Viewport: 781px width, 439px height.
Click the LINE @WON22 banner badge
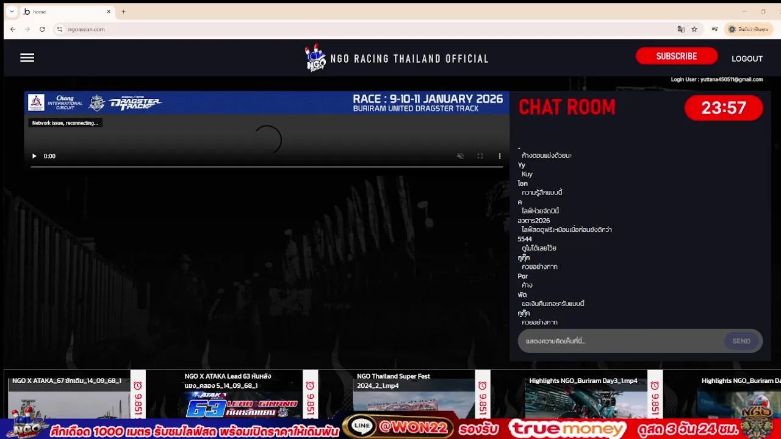[398, 427]
